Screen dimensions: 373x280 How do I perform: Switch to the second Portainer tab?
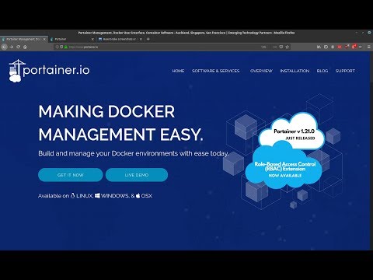(x=72, y=39)
